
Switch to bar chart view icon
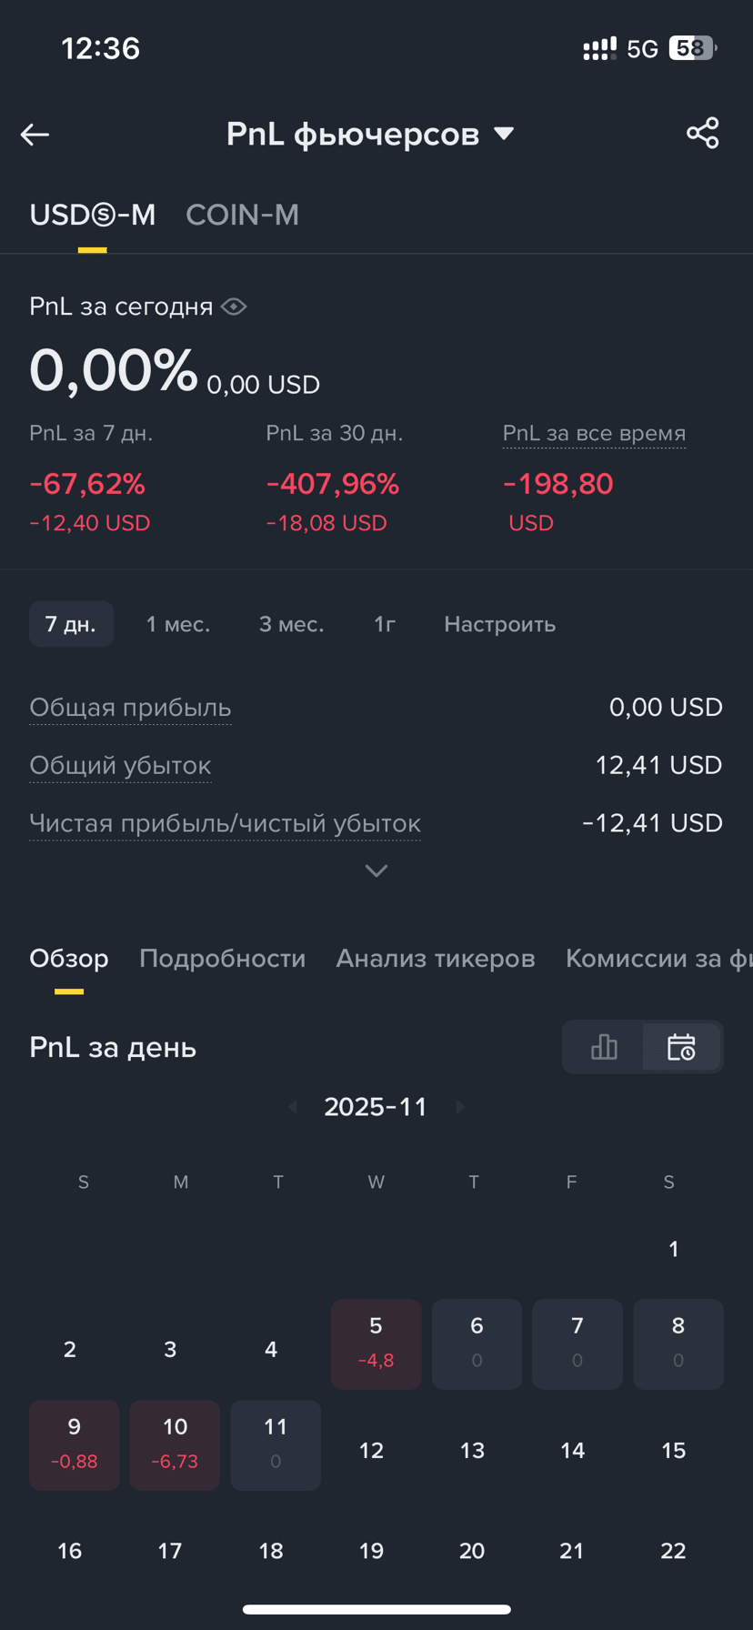pyautogui.click(x=603, y=1047)
